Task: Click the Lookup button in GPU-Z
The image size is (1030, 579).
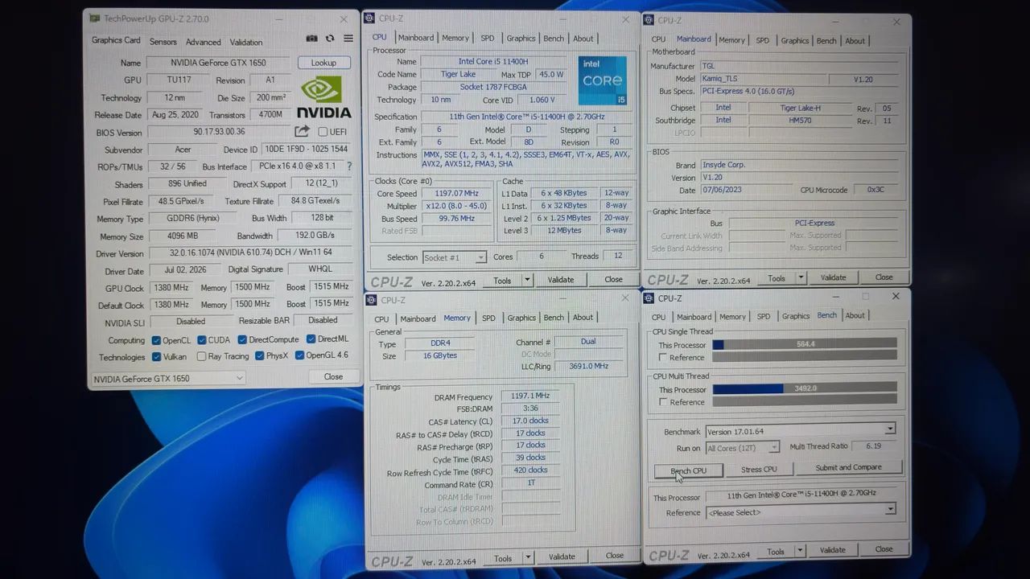Action: click(323, 63)
